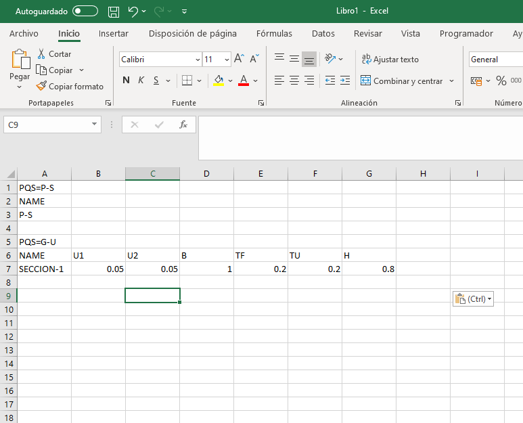Click Combinar y centrar button
Image resolution: width=523 pixels, height=423 pixels.
click(402, 81)
